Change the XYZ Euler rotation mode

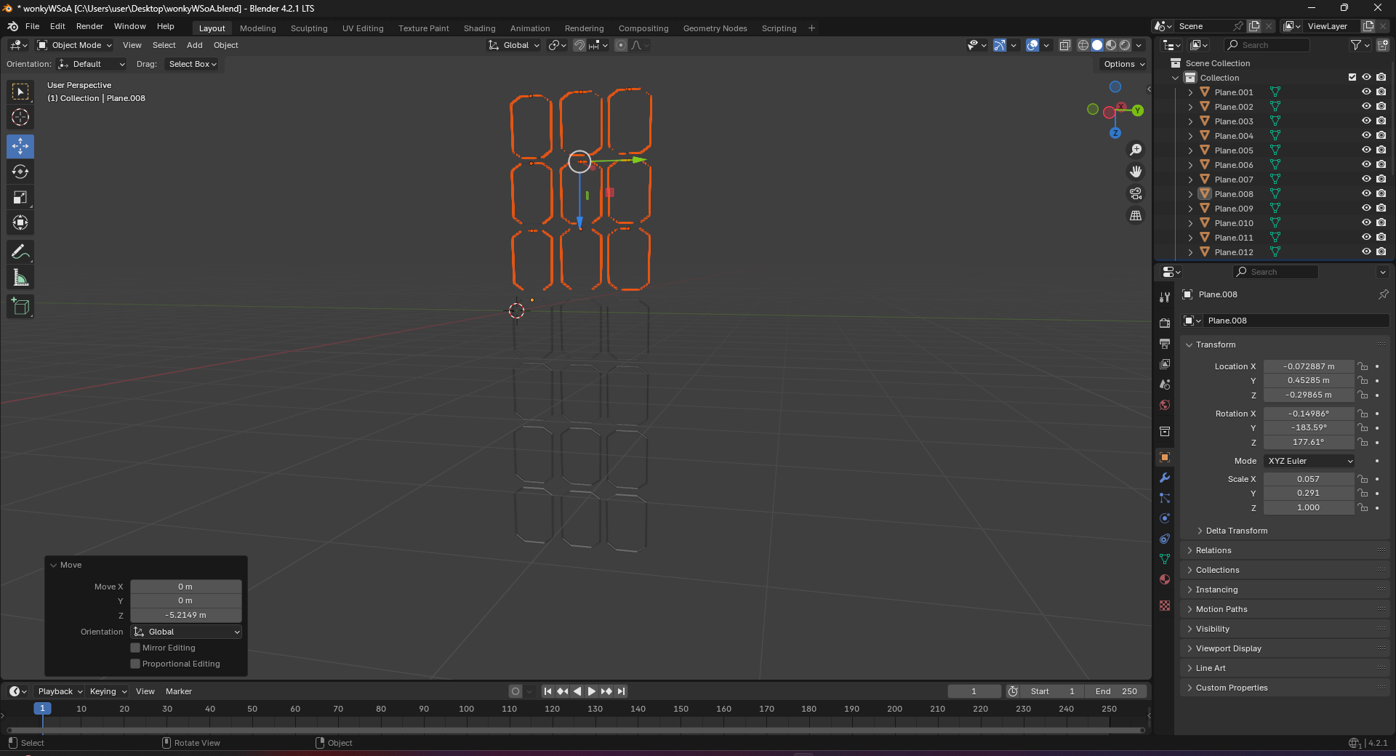(1308, 461)
